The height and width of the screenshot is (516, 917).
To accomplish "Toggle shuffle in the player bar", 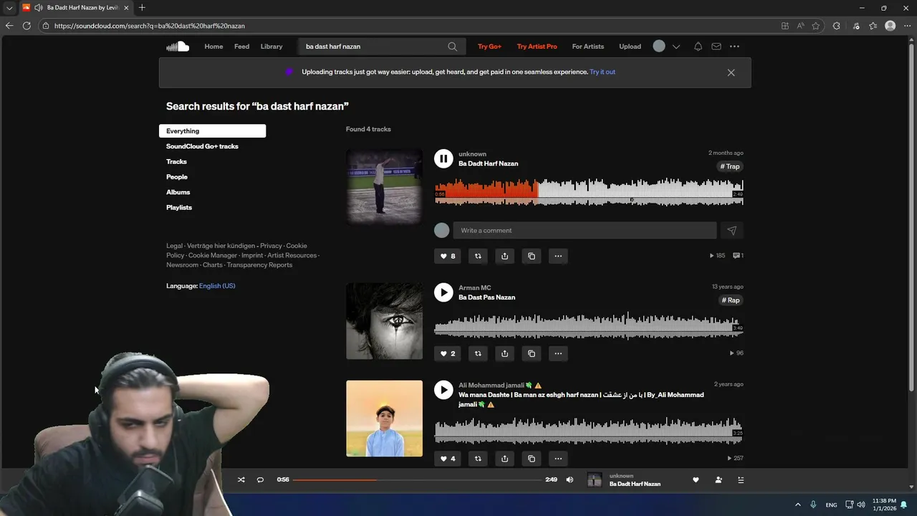I will click(x=241, y=480).
